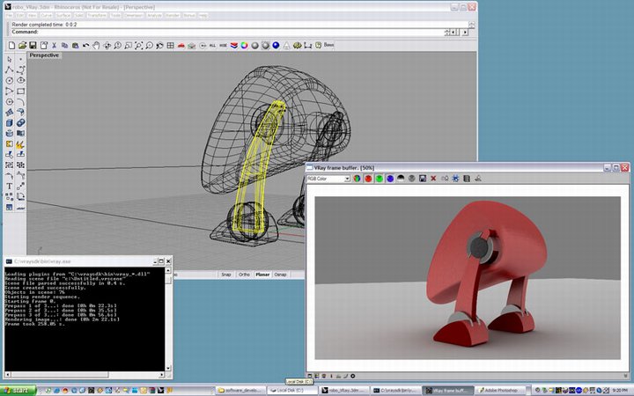Toggle Osnap in the Rhino status bar
634x396 pixels.
coord(280,275)
